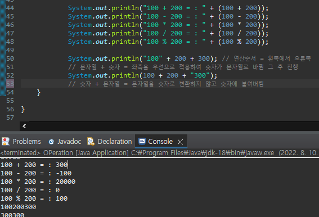Image resolution: width=319 pixels, height=217 pixels.
Task: Click console output "100 * 200 = : 20000"
Action: pos(38,182)
